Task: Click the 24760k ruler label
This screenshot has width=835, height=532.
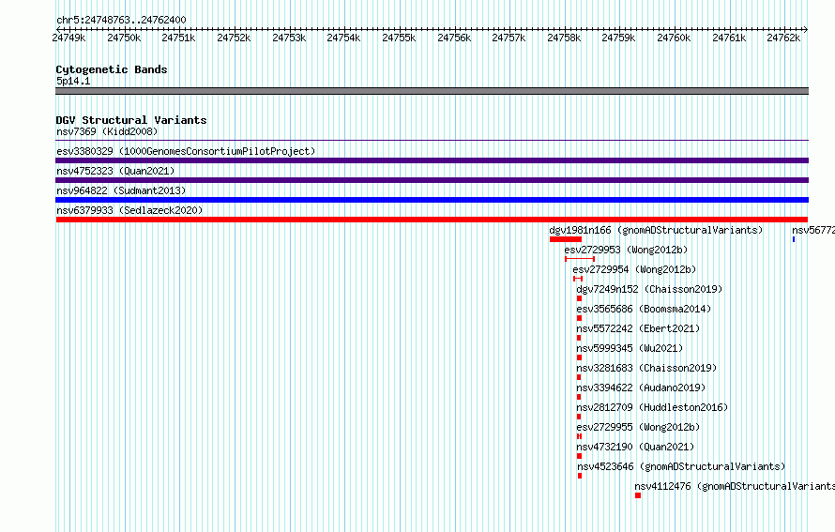Action: pos(674,38)
